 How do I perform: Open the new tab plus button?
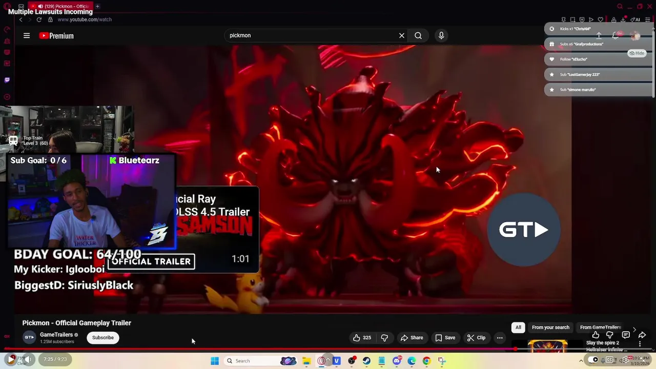pyautogui.click(x=97, y=6)
